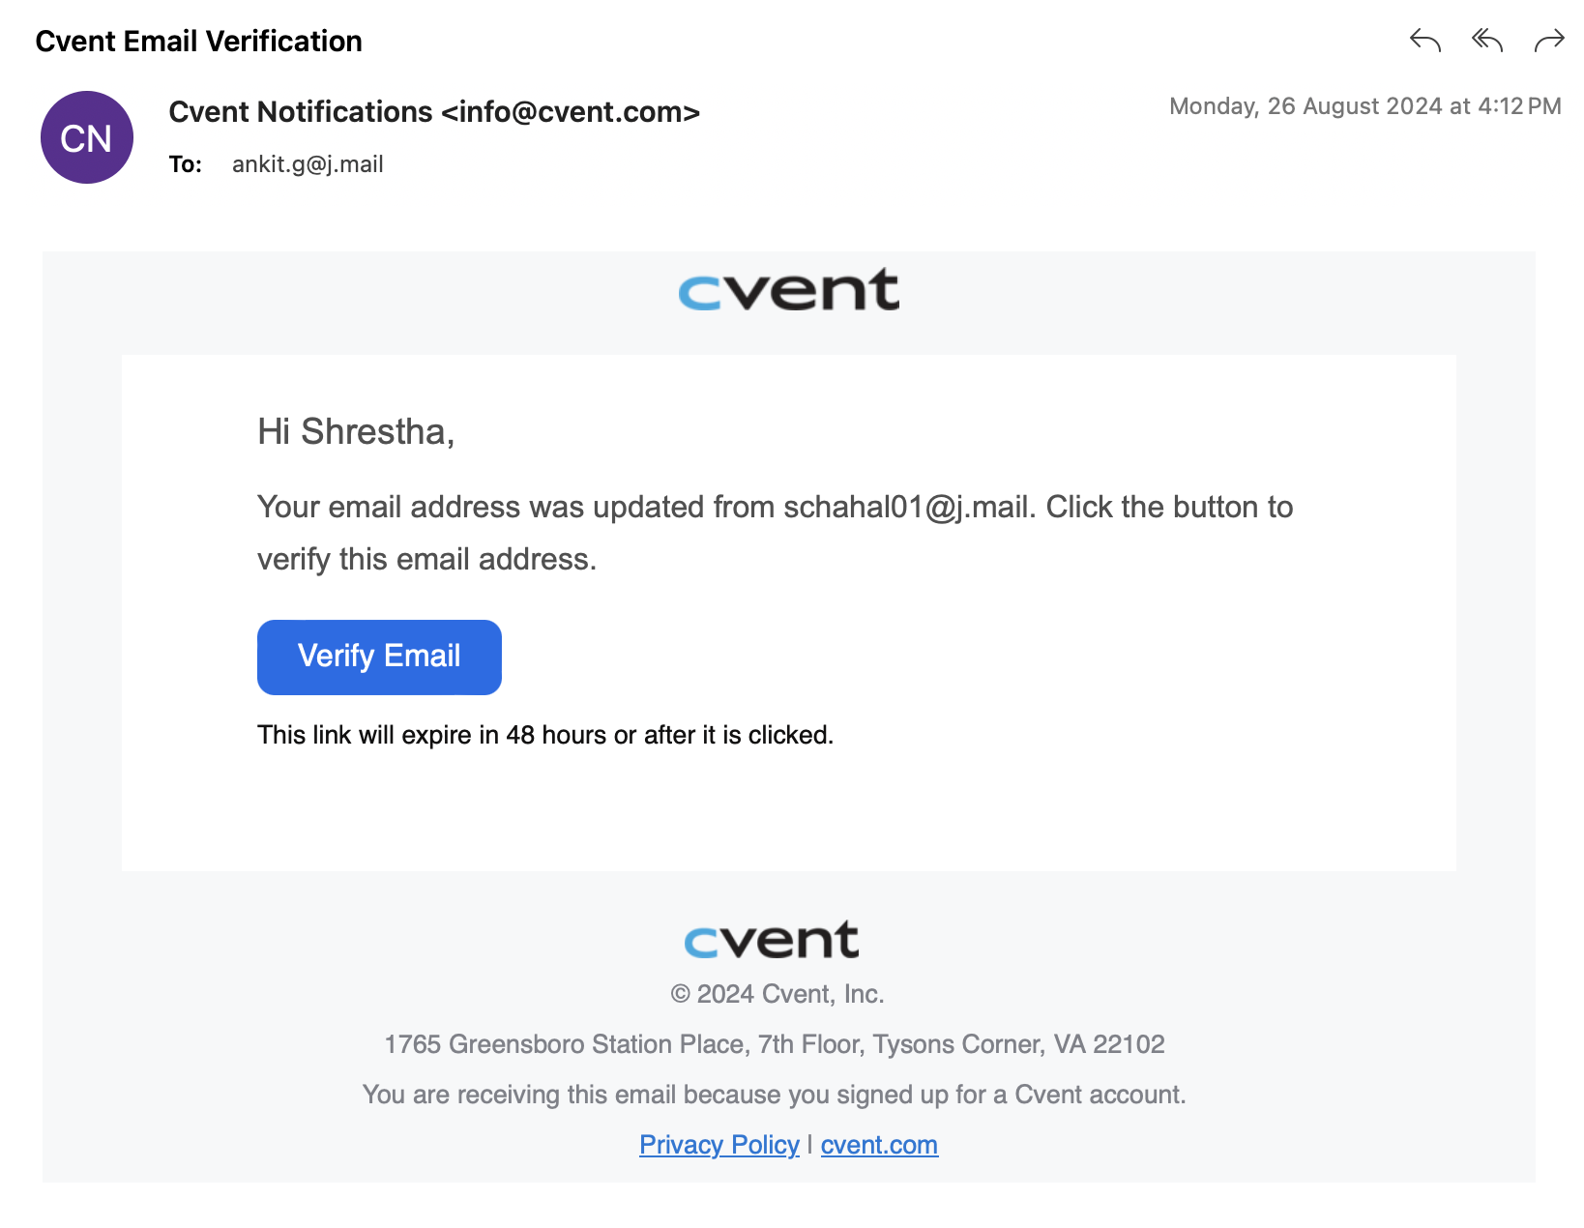Click the schahal01@j.mail address in body

pos(905,508)
